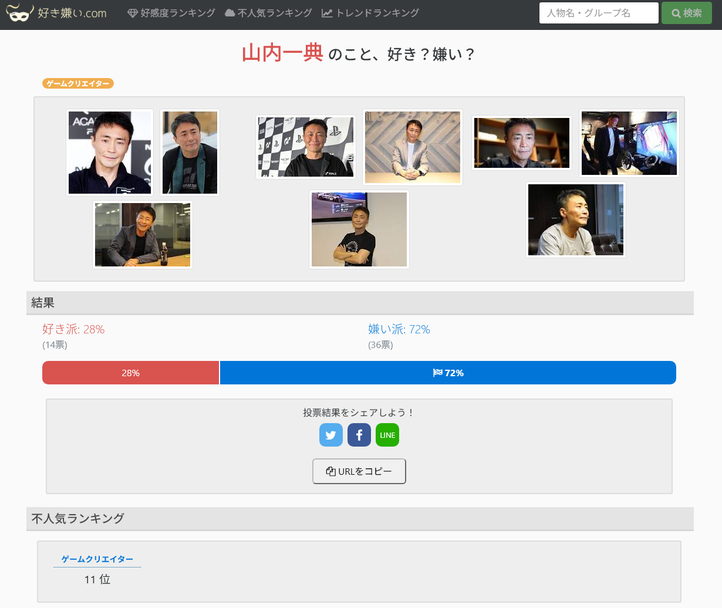The height and width of the screenshot is (608, 722).
Task: Open the close-up face photo with ACA backdrop
Action: tap(110, 153)
